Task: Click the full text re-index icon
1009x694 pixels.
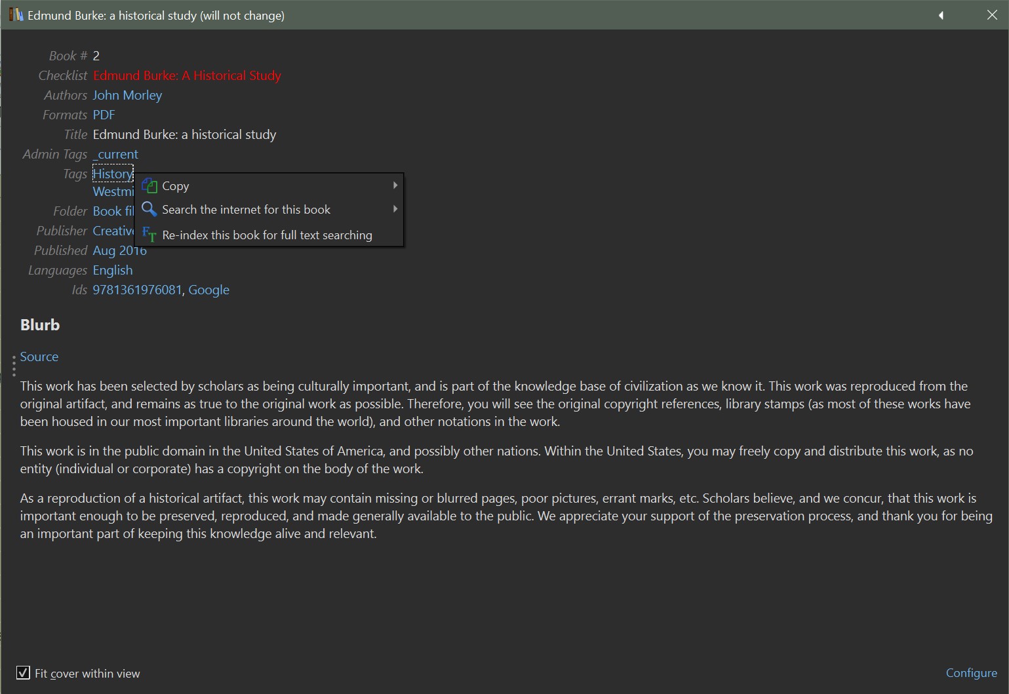Action: [149, 235]
